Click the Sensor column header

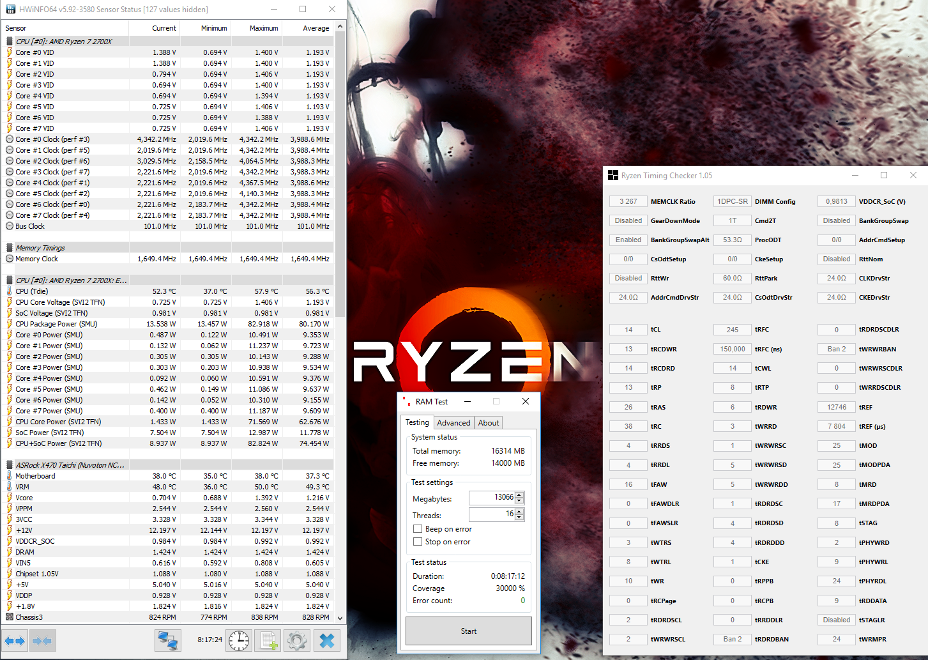[x=65, y=28]
